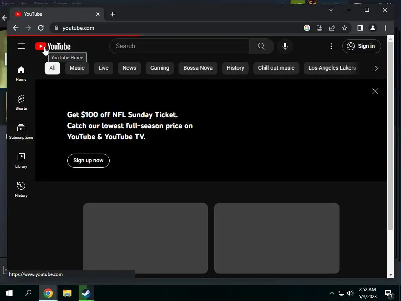Open Steam from the taskbar
This screenshot has width=401, height=301.
click(86, 293)
